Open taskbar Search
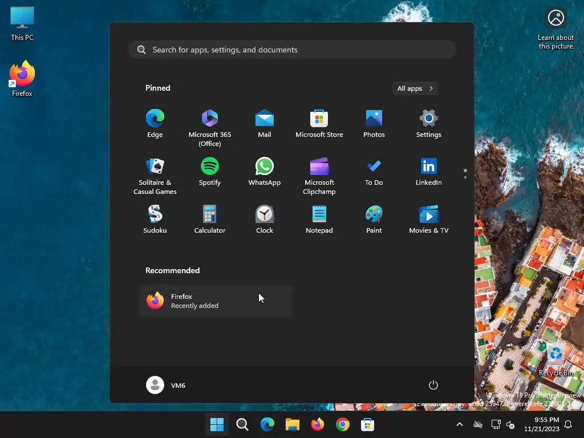 (242, 424)
